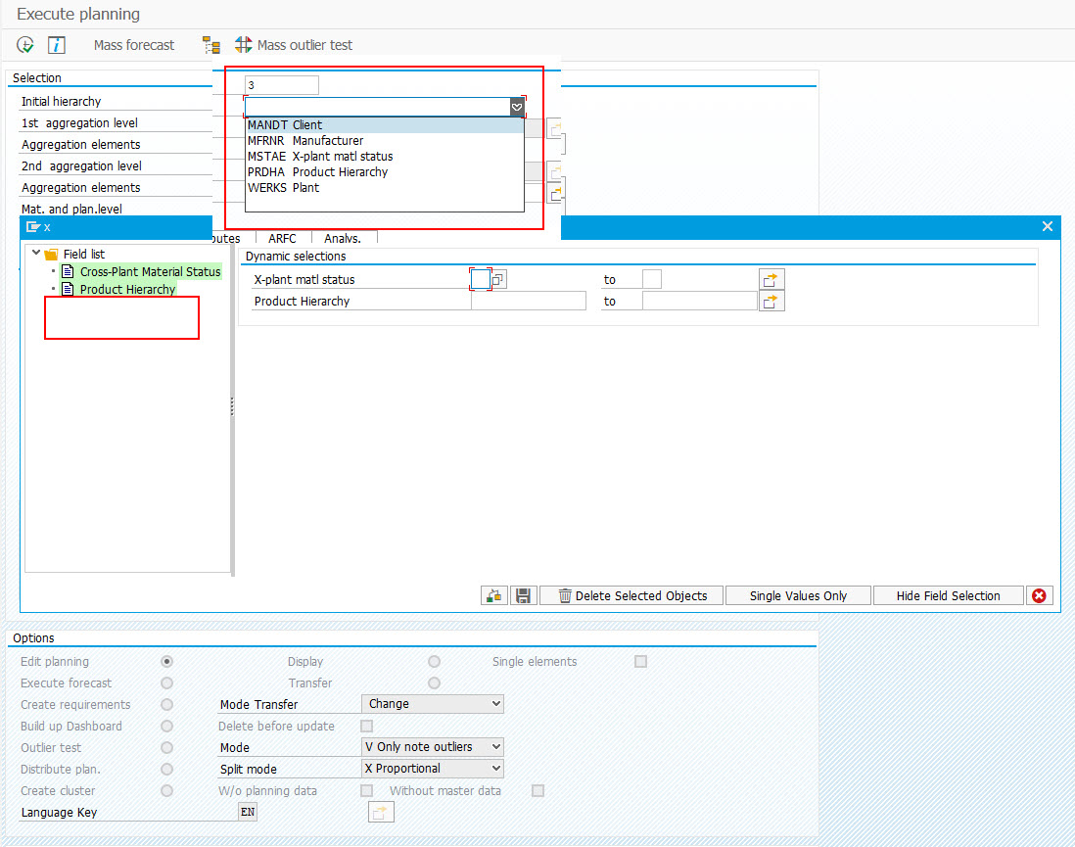Collapse the Field list folder
The image size is (1075, 847).
36,254
